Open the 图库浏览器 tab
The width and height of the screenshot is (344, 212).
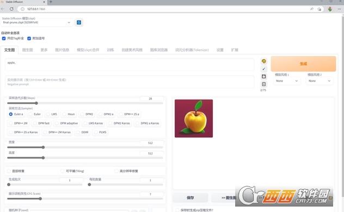(158, 50)
